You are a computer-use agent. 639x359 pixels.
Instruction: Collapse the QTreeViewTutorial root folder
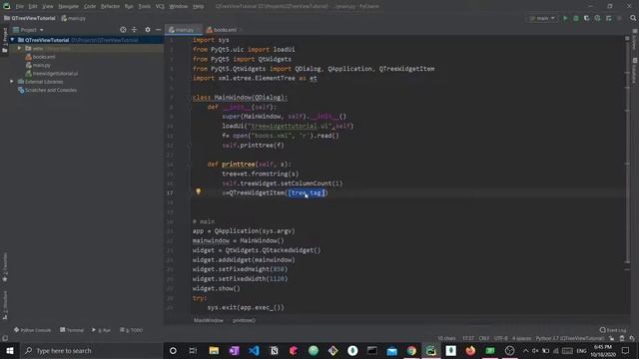coord(12,40)
